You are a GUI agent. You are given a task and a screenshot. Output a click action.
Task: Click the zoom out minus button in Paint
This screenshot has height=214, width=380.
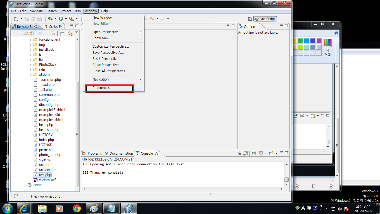(297, 187)
